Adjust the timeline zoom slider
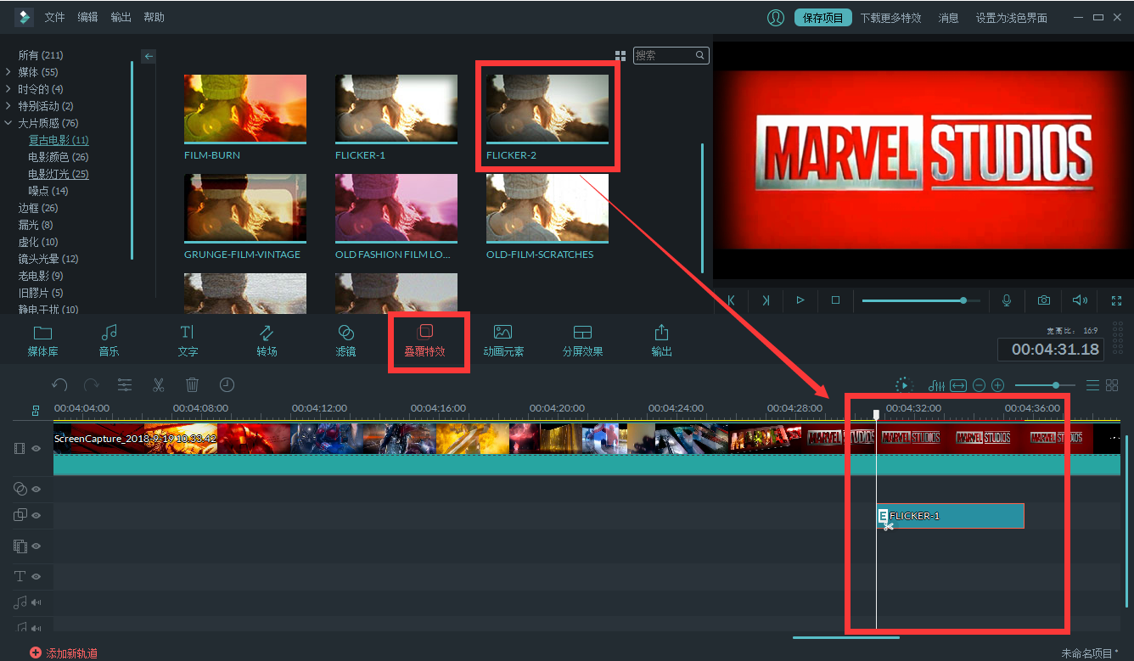 [1045, 385]
